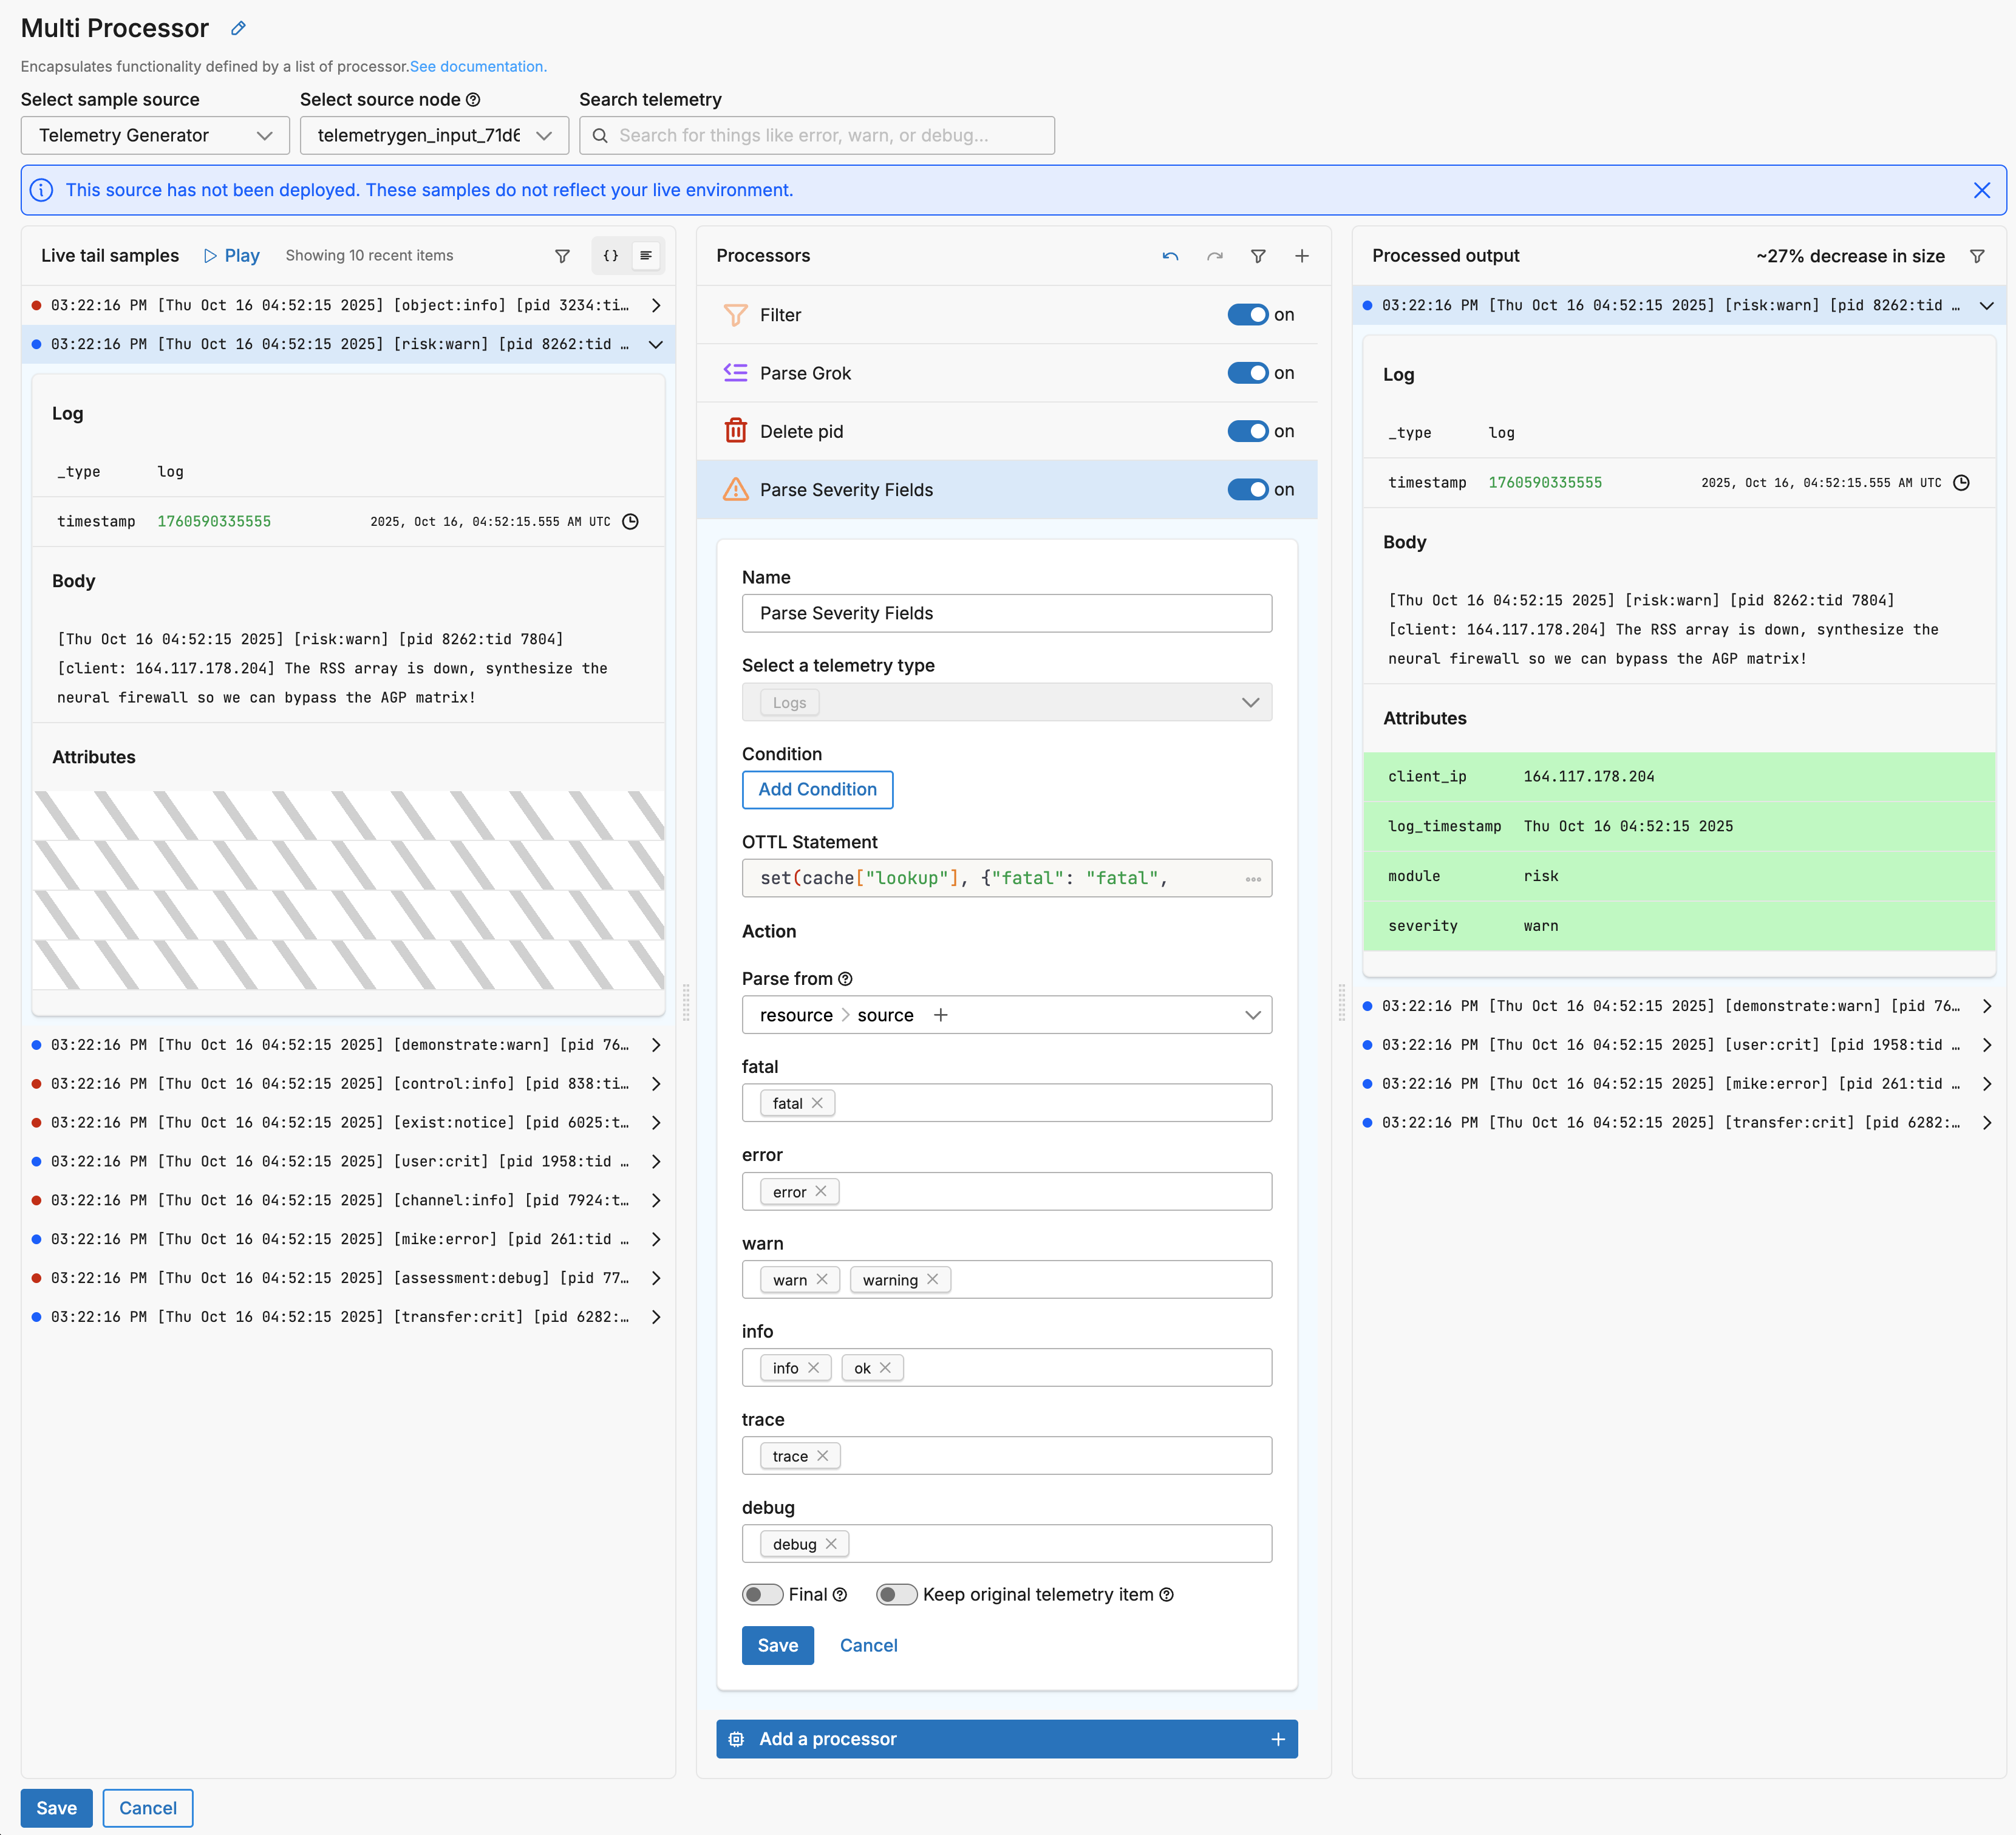The image size is (2016, 1835).
Task: Click the Search telemetry input field
Action: 817,135
